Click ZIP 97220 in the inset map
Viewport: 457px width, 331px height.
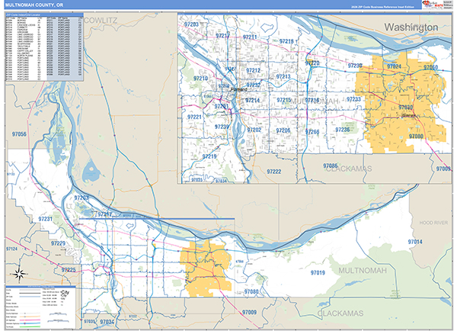tap(312, 63)
